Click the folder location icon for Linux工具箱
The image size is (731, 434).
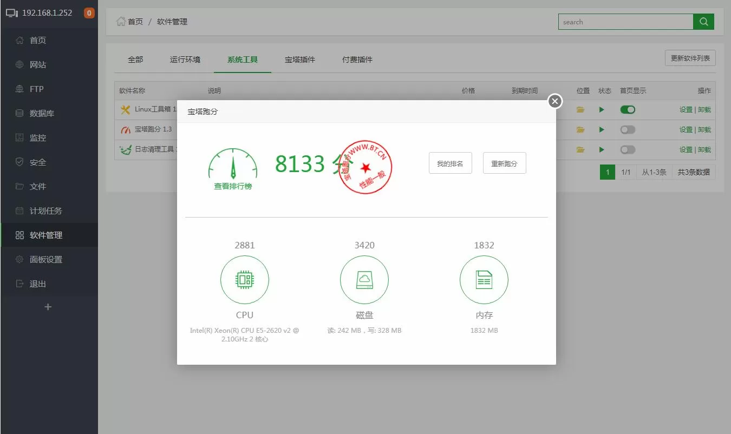(580, 109)
